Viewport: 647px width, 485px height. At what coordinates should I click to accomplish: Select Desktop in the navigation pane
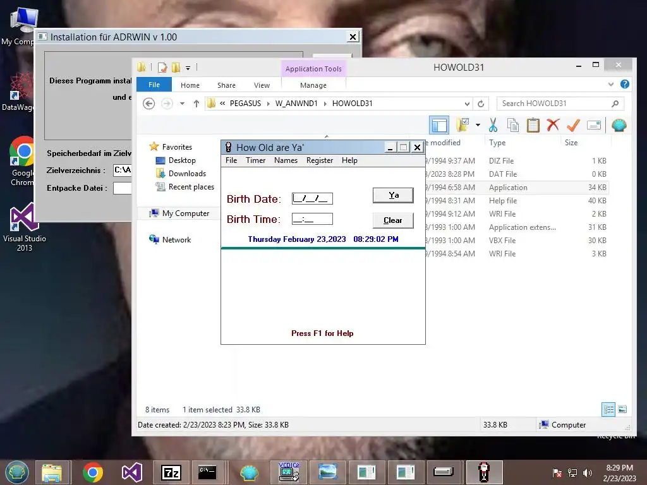point(181,160)
